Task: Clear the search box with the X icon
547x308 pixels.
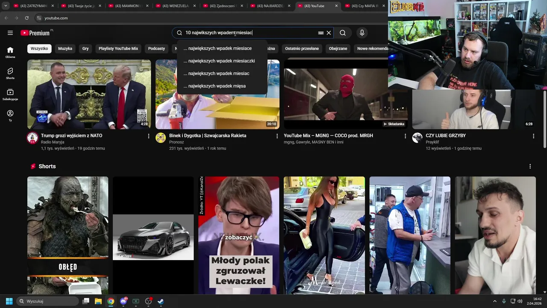Action: [x=329, y=33]
